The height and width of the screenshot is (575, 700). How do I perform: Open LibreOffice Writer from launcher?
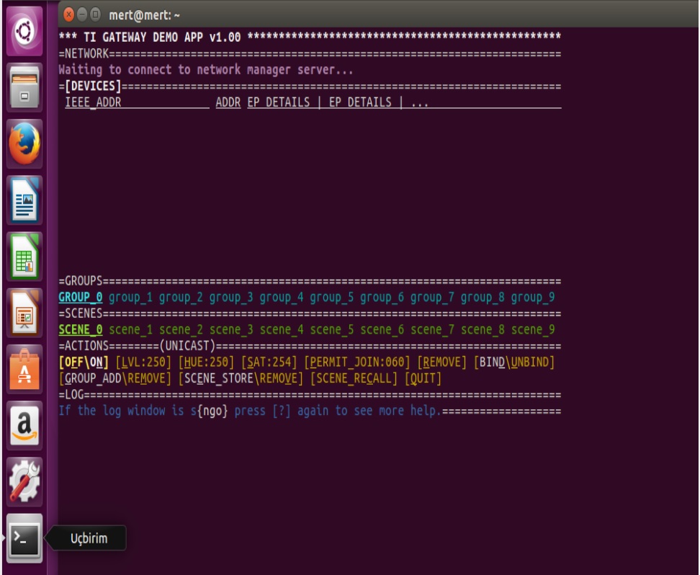[24, 200]
